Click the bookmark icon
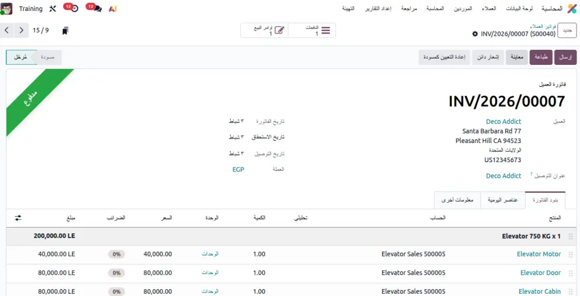The image size is (580, 296). [65, 31]
